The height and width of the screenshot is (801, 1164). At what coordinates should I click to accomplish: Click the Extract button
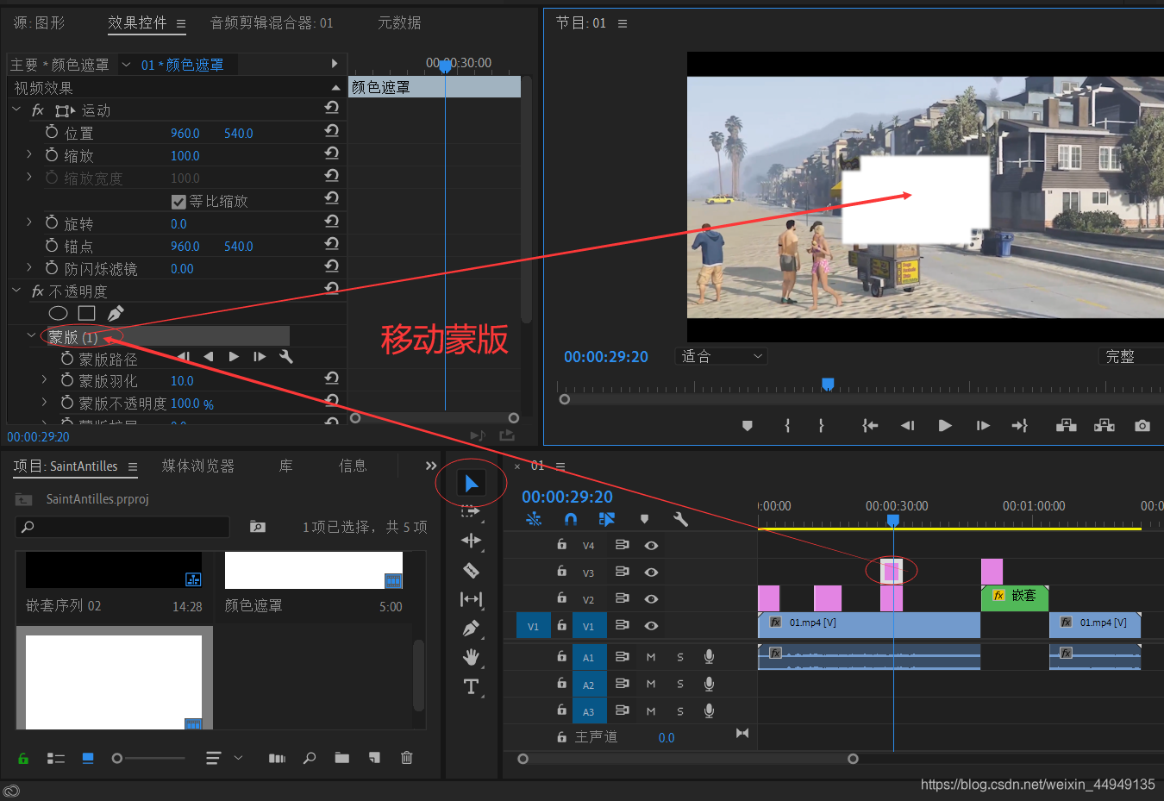click(x=1105, y=425)
